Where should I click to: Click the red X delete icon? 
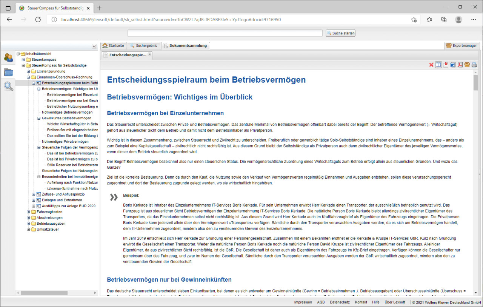(x=431, y=65)
